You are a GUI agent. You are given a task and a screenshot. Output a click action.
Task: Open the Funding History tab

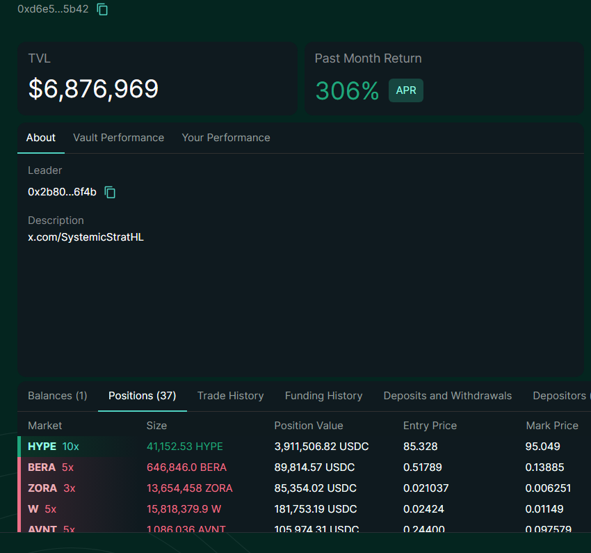[x=323, y=395]
